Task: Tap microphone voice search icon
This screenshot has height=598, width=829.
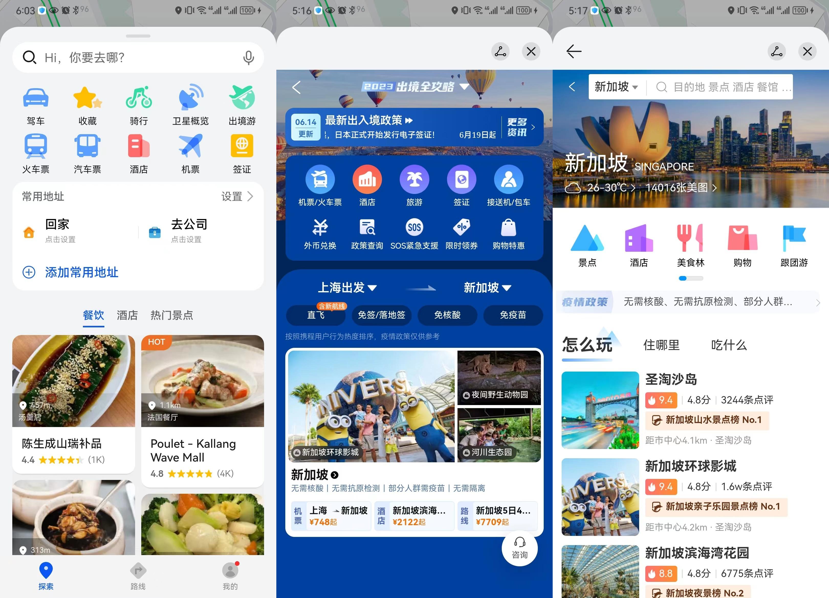Action: click(x=248, y=58)
